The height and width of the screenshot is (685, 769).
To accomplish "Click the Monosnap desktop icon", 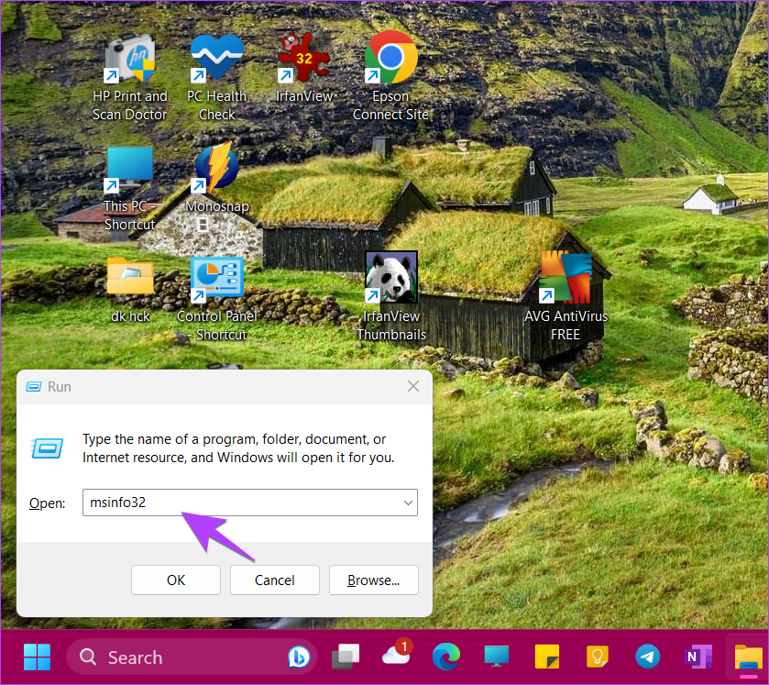I will pyautogui.click(x=216, y=171).
